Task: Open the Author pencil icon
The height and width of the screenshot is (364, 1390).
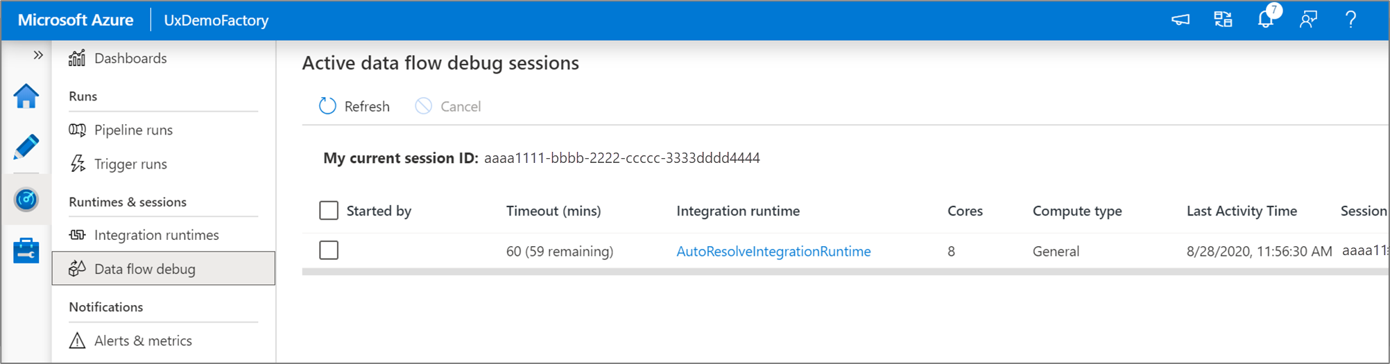Action: [26, 147]
